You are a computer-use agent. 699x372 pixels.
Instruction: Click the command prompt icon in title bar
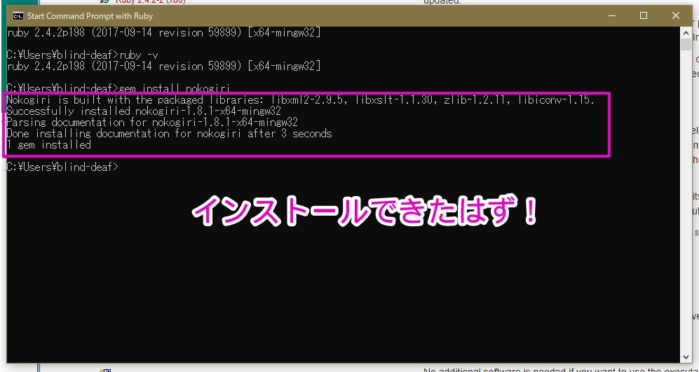pos(18,16)
